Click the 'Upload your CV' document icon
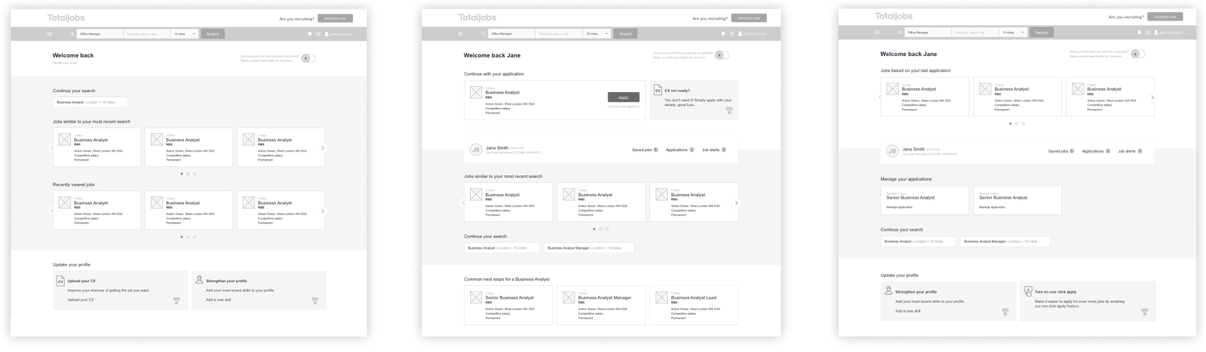Image resolution: width=1206 pixels, height=352 pixels. (x=60, y=281)
